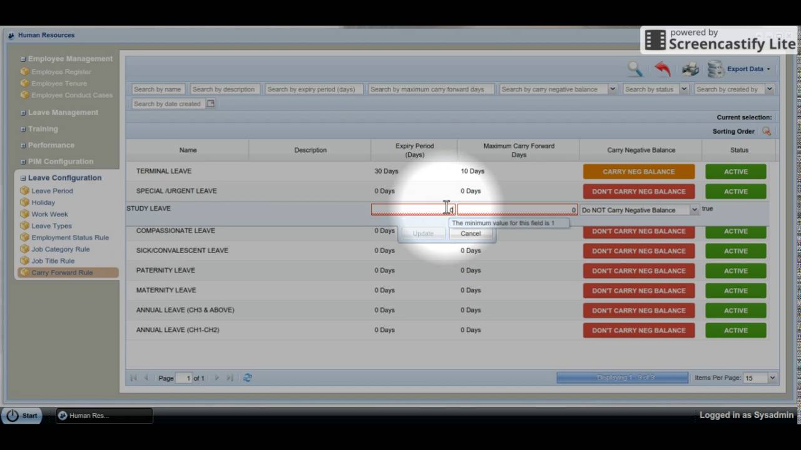This screenshot has height=450, width=801.
Task: Expand the PIM Configuration section
Action: pyautogui.click(x=23, y=161)
